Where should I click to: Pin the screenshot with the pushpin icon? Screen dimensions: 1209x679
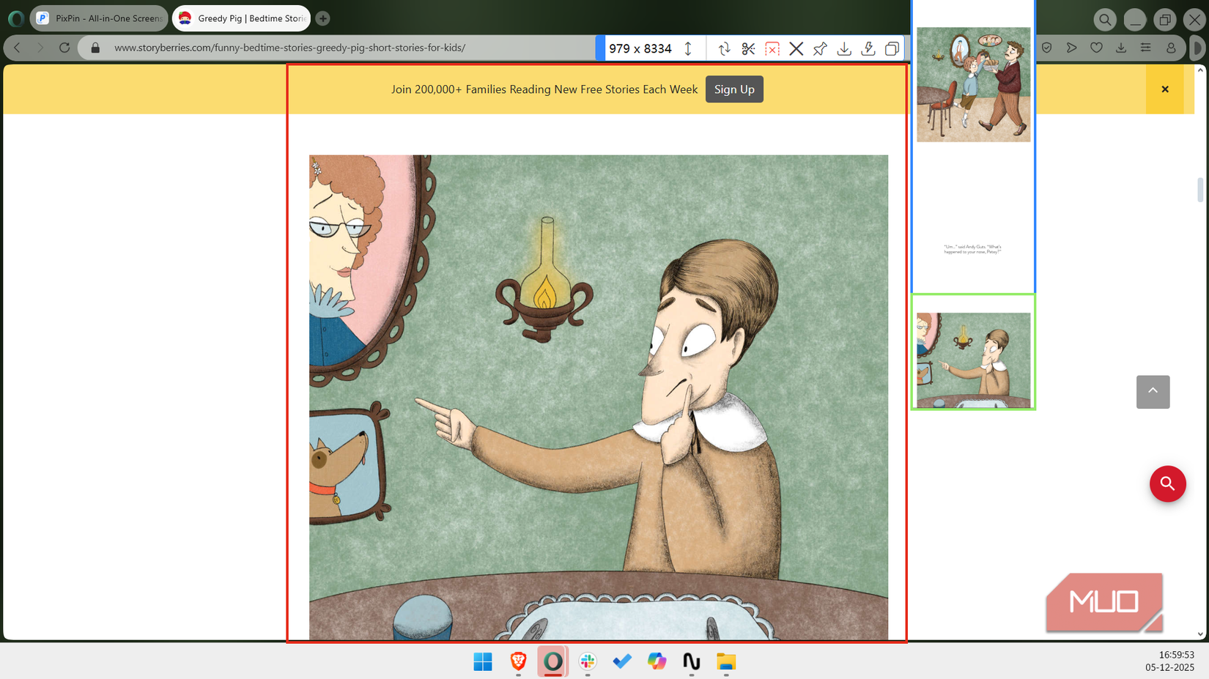820,48
